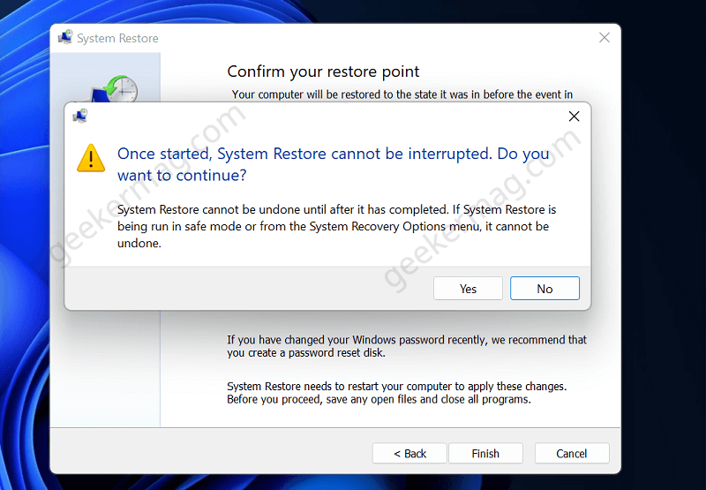
Task: Click the 'Confirm your restore point' heading
Action: [323, 72]
